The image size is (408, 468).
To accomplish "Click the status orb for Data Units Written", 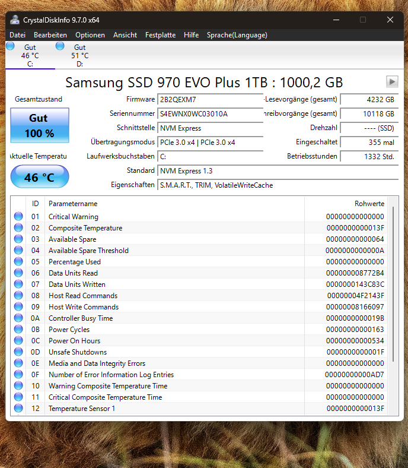I will [x=18, y=284].
